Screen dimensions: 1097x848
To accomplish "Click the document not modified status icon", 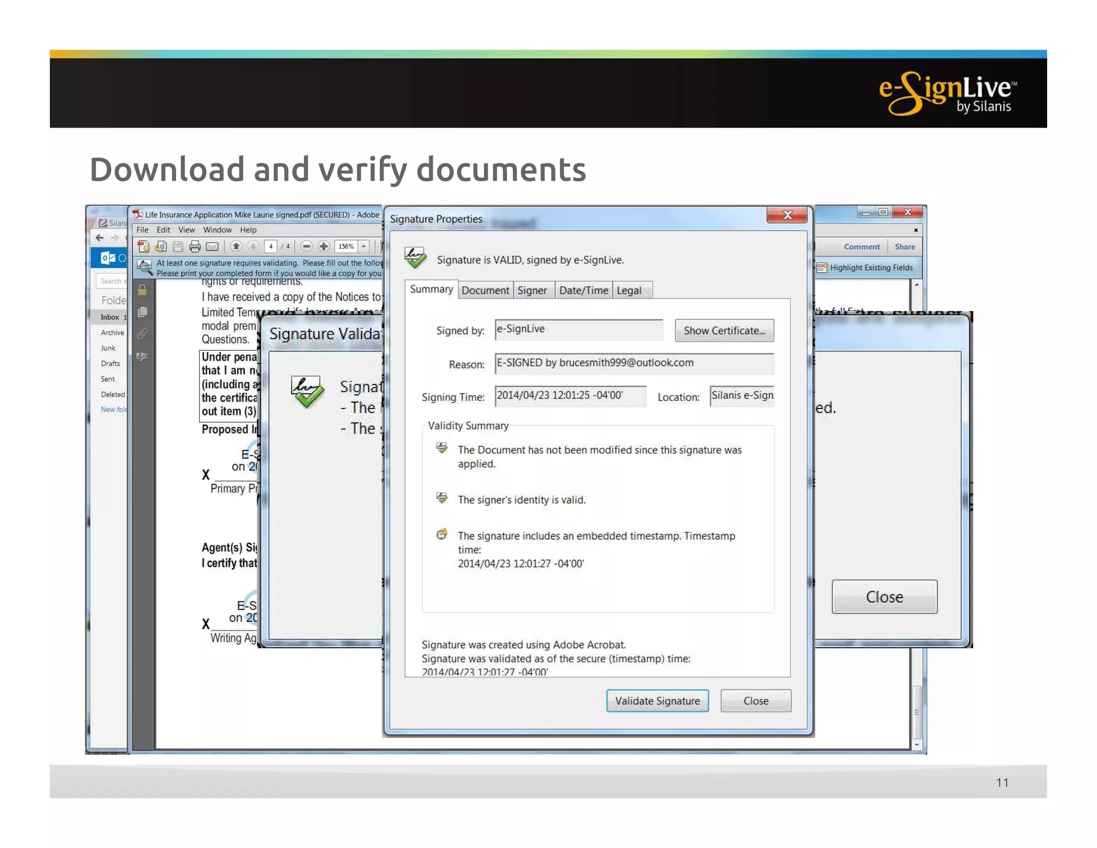I will (442, 448).
